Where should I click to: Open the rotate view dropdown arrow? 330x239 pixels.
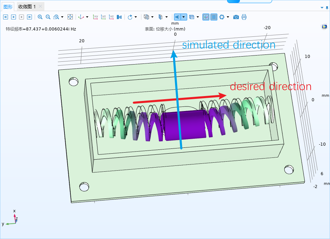pos(136,17)
